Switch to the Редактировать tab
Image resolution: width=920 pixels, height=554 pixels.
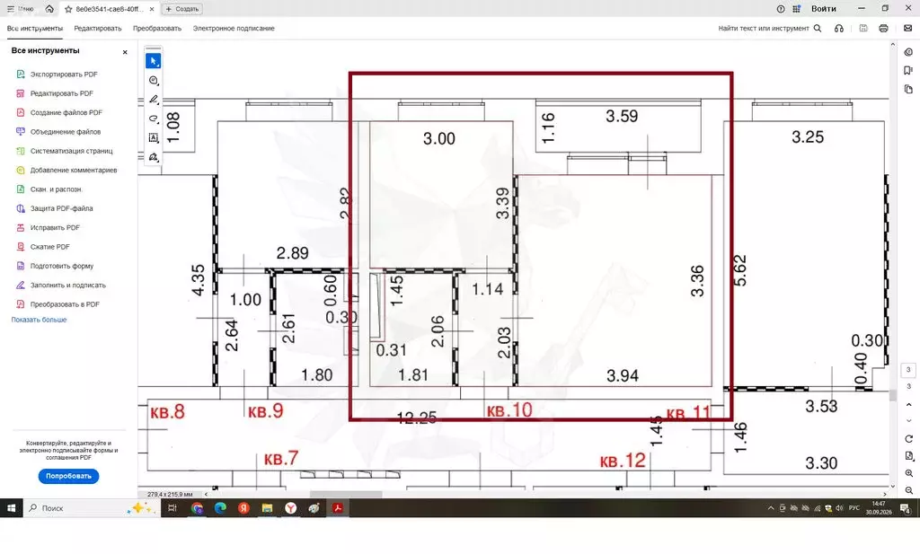[x=97, y=28]
